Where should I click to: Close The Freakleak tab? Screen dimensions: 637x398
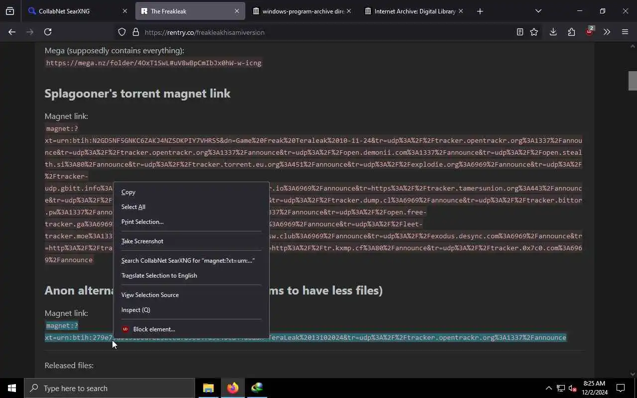pyautogui.click(x=236, y=11)
